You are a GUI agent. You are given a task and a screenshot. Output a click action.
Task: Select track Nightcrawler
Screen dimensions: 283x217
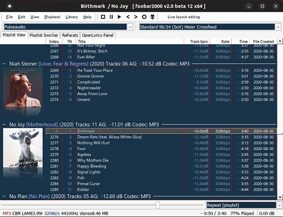click(x=161, y=88)
